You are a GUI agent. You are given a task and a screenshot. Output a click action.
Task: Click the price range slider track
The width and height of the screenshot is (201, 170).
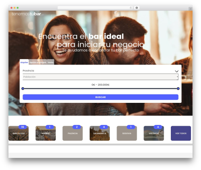point(100,88)
